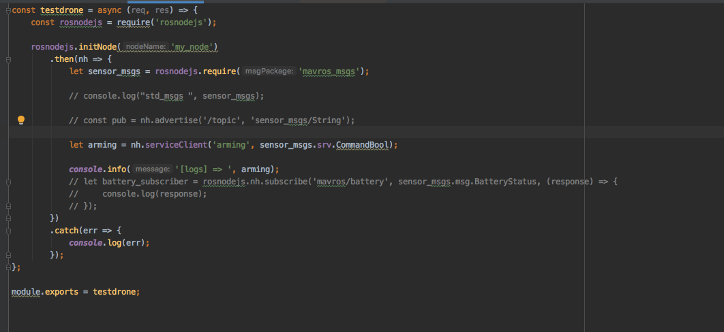Click the yellow lightbulb intention icon
724x332 pixels.
[x=20, y=120]
